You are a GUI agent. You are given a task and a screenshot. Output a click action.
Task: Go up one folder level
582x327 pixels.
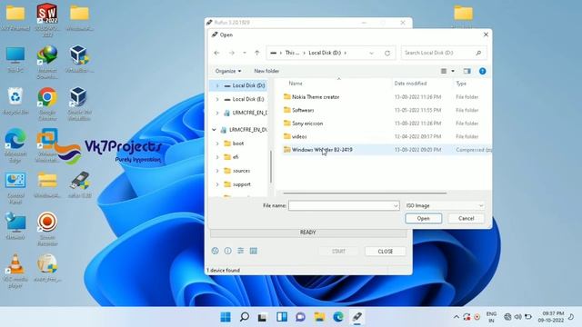pyautogui.click(x=256, y=53)
